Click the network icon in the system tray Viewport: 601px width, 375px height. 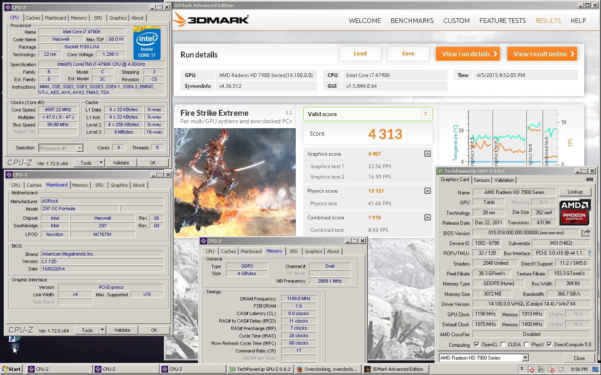[541, 369]
